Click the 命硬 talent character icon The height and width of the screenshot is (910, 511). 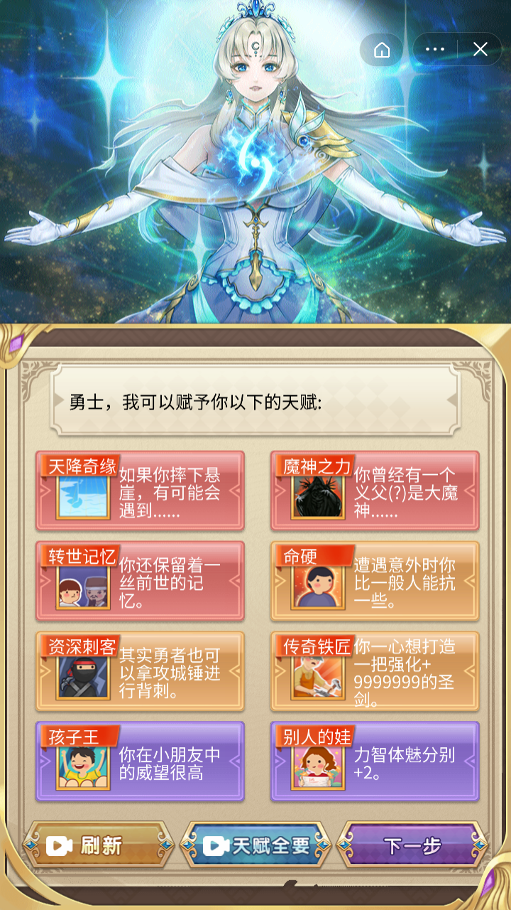tap(318, 586)
